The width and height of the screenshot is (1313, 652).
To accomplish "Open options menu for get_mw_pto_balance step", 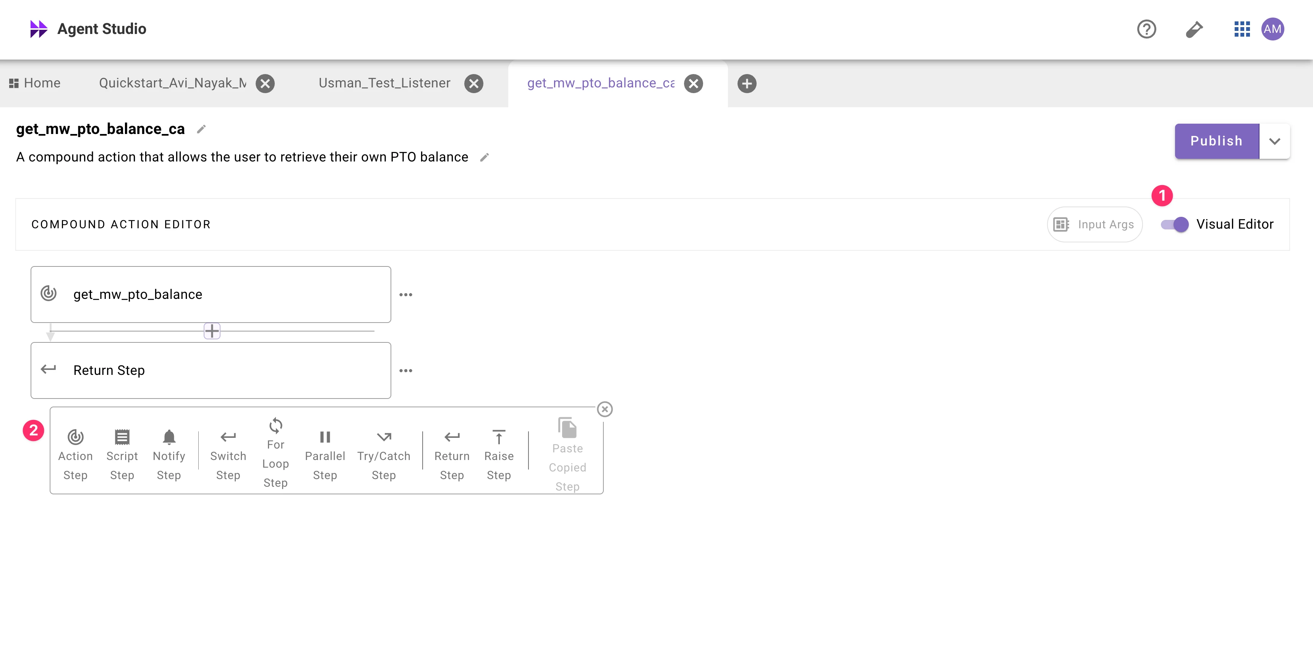I will pyautogui.click(x=406, y=295).
